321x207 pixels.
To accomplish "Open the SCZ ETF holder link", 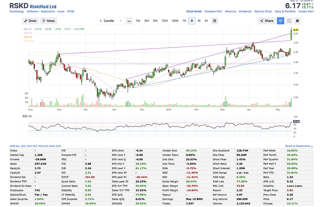I will pyautogui.click(x=35, y=146).
